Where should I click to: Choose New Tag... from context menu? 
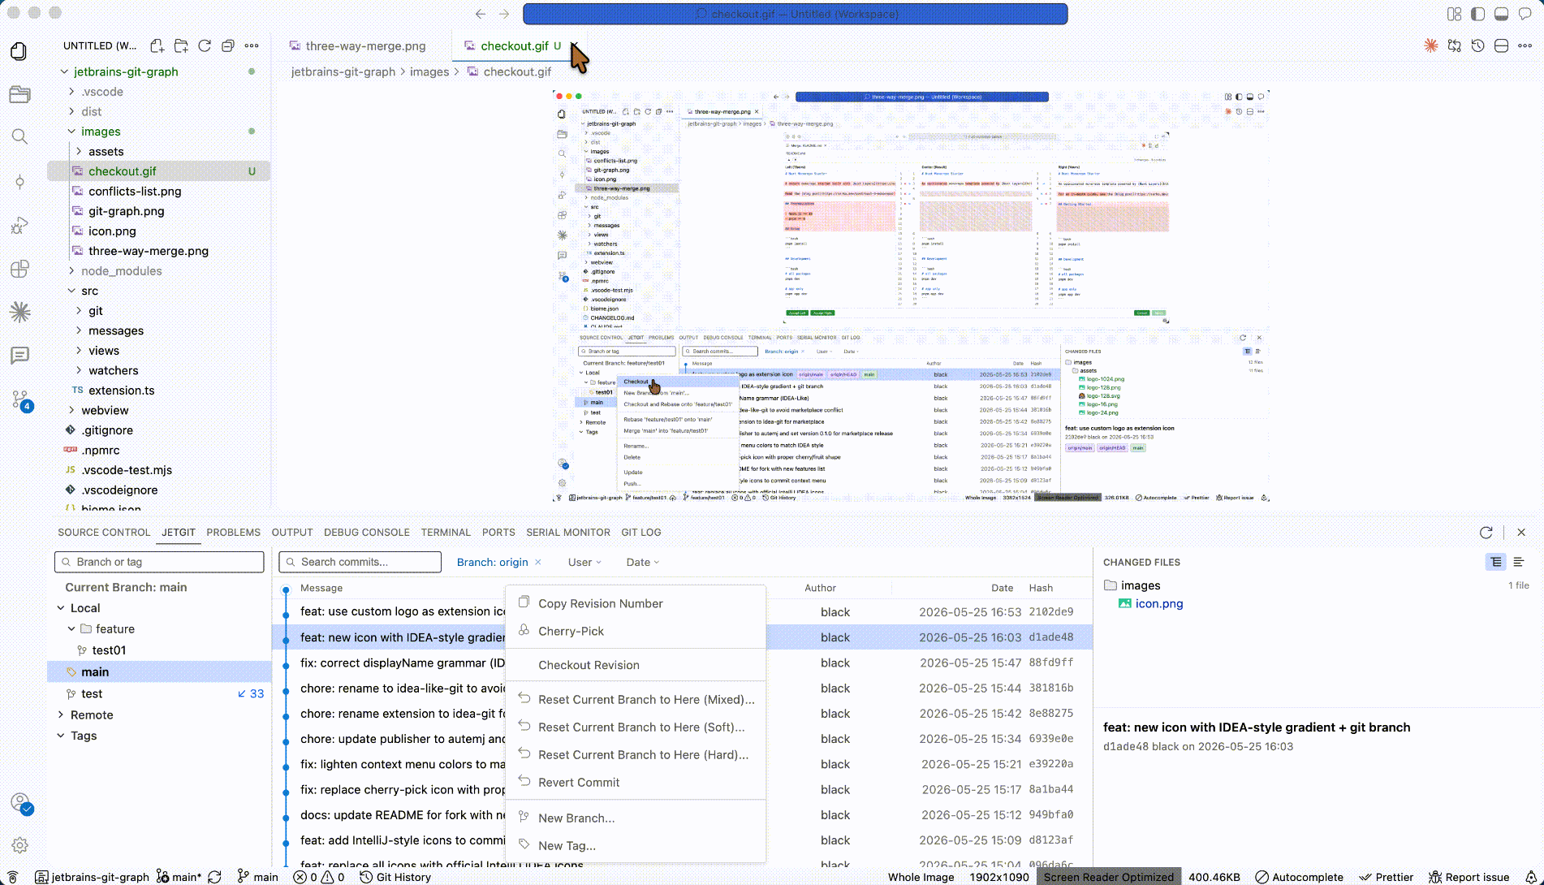(x=636, y=845)
